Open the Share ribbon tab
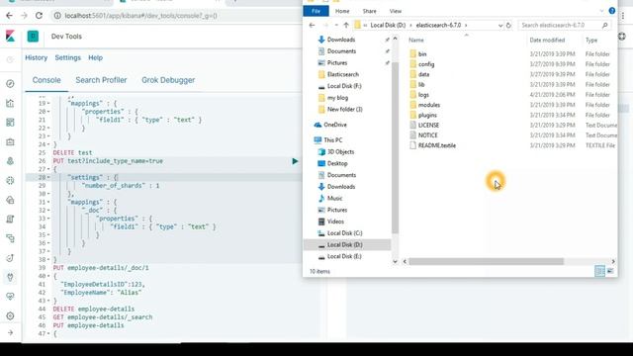633x356 pixels. tap(369, 11)
